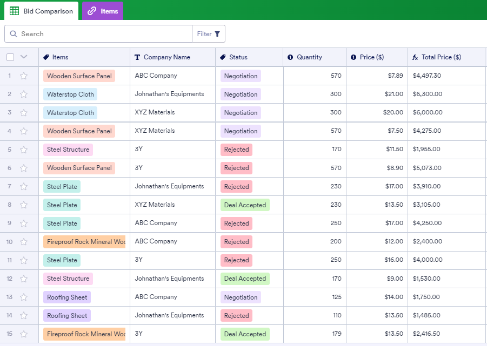Click the Items column tag icon
Viewport: 487px width, 346px height.
[46, 57]
